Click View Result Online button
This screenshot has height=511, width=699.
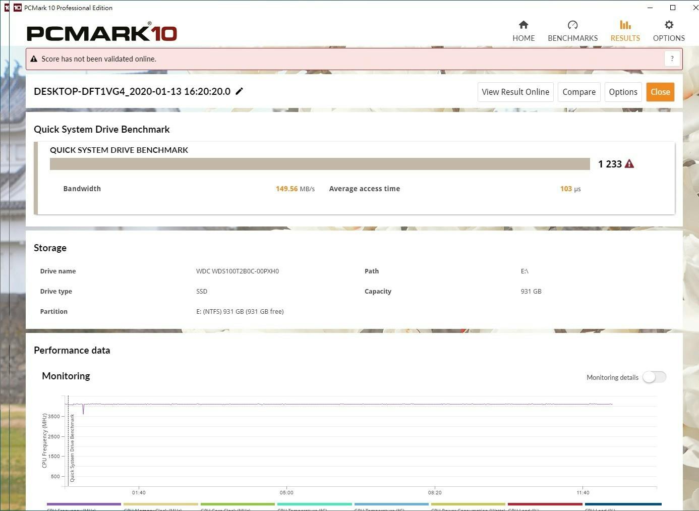pos(515,92)
